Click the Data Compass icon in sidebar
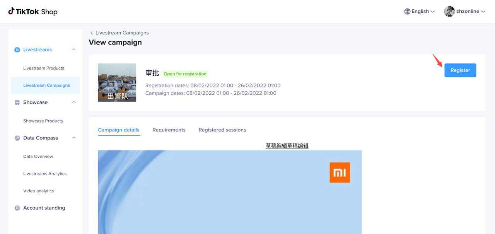 tap(17, 138)
